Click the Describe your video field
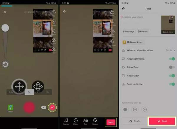This screenshot has width=177, height=129. tap(140, 17)
